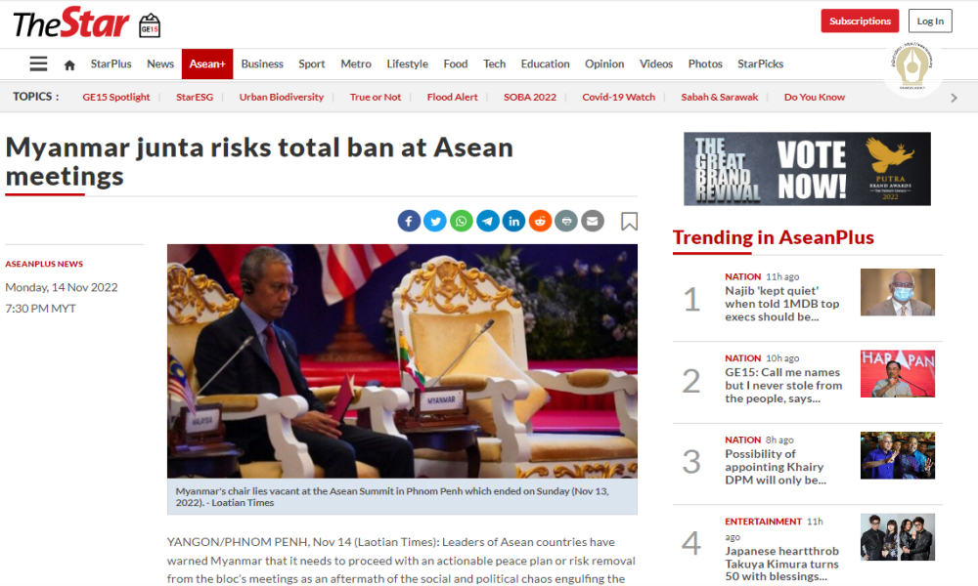This screenshot has width=978, height=586.
Task: Share article on Reddit
Action: pyautogui.click(x=540, y=221)
